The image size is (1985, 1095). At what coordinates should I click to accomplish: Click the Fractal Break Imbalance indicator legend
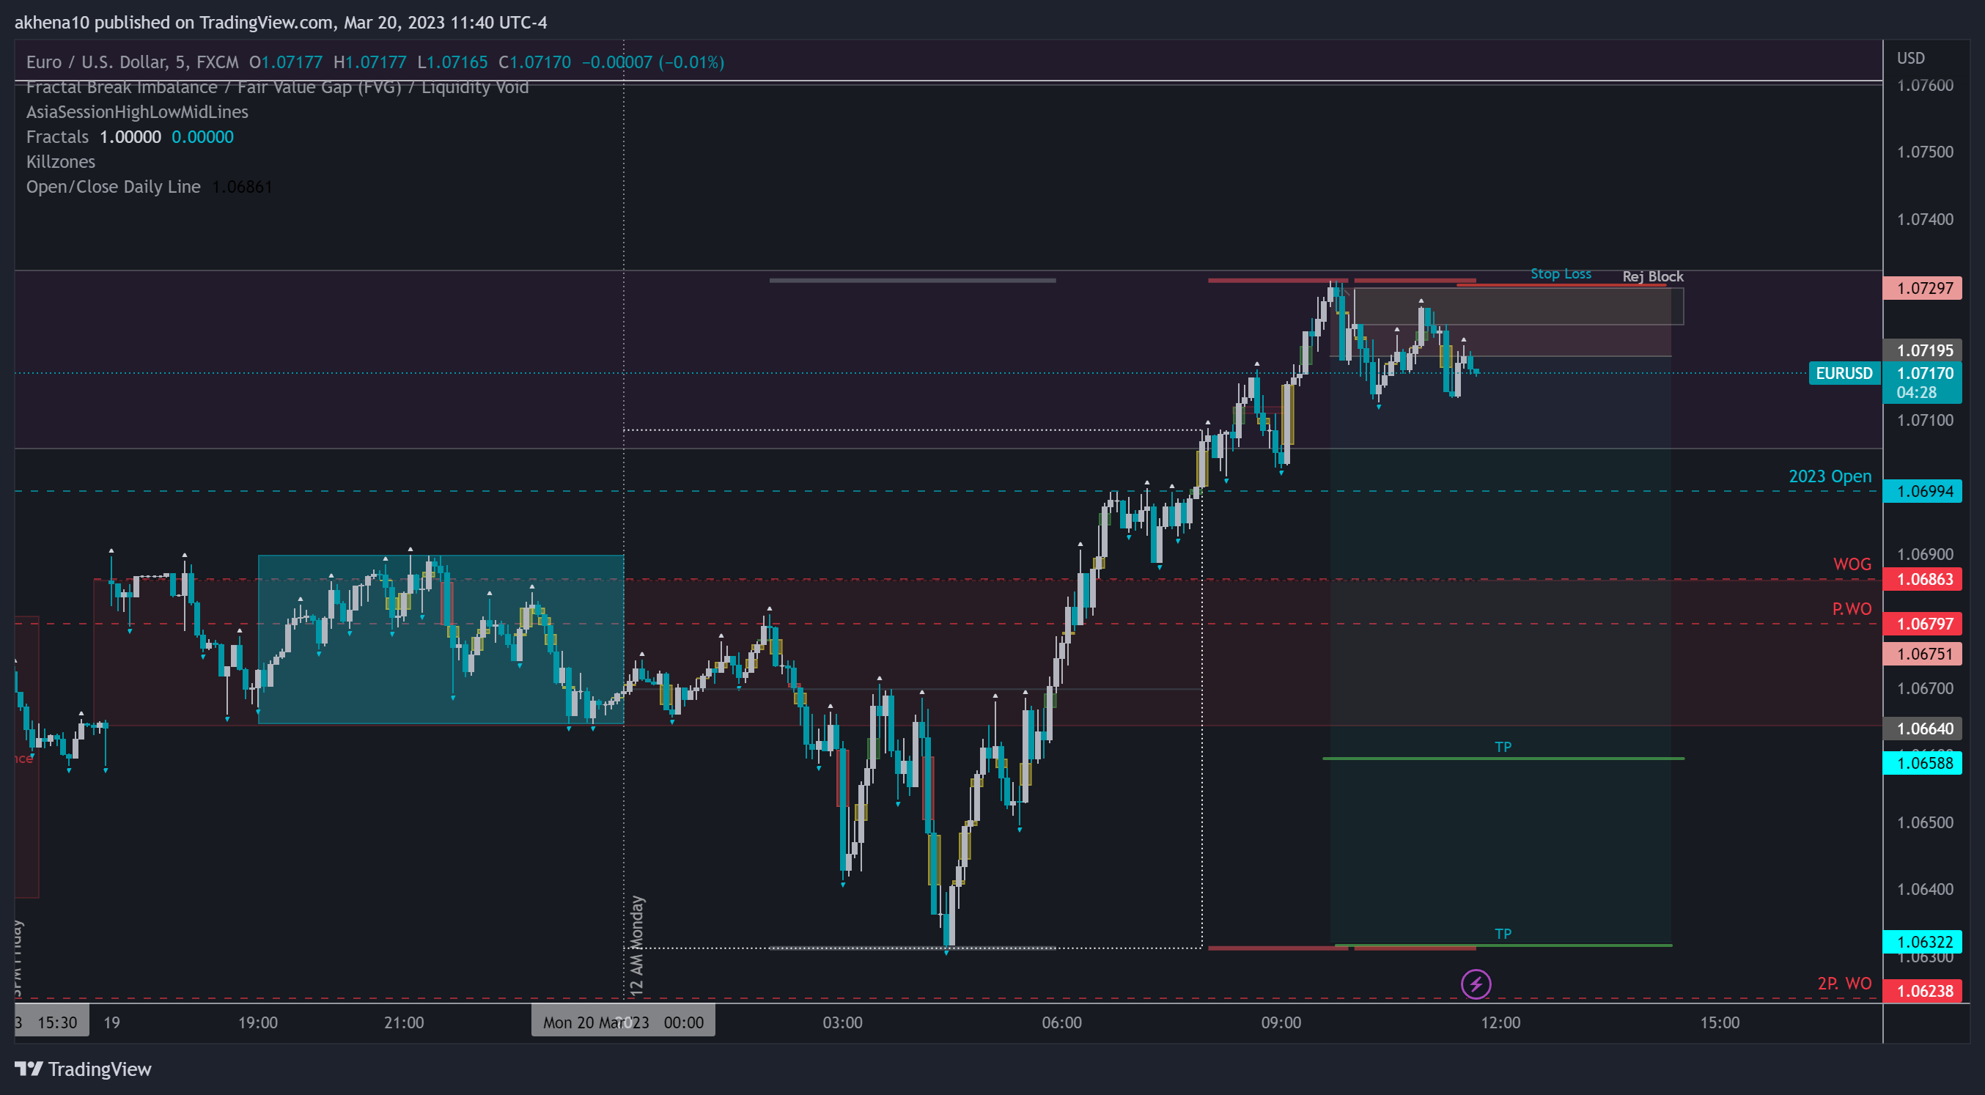coord(277,87)
